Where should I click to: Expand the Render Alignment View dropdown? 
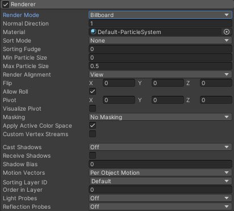tap(160, 74)
